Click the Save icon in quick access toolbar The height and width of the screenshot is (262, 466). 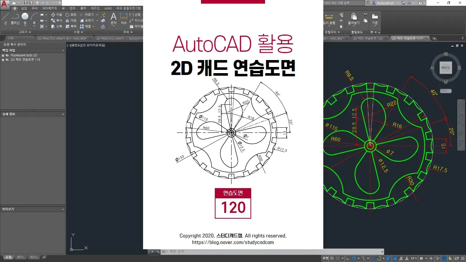tap(25, 3)
